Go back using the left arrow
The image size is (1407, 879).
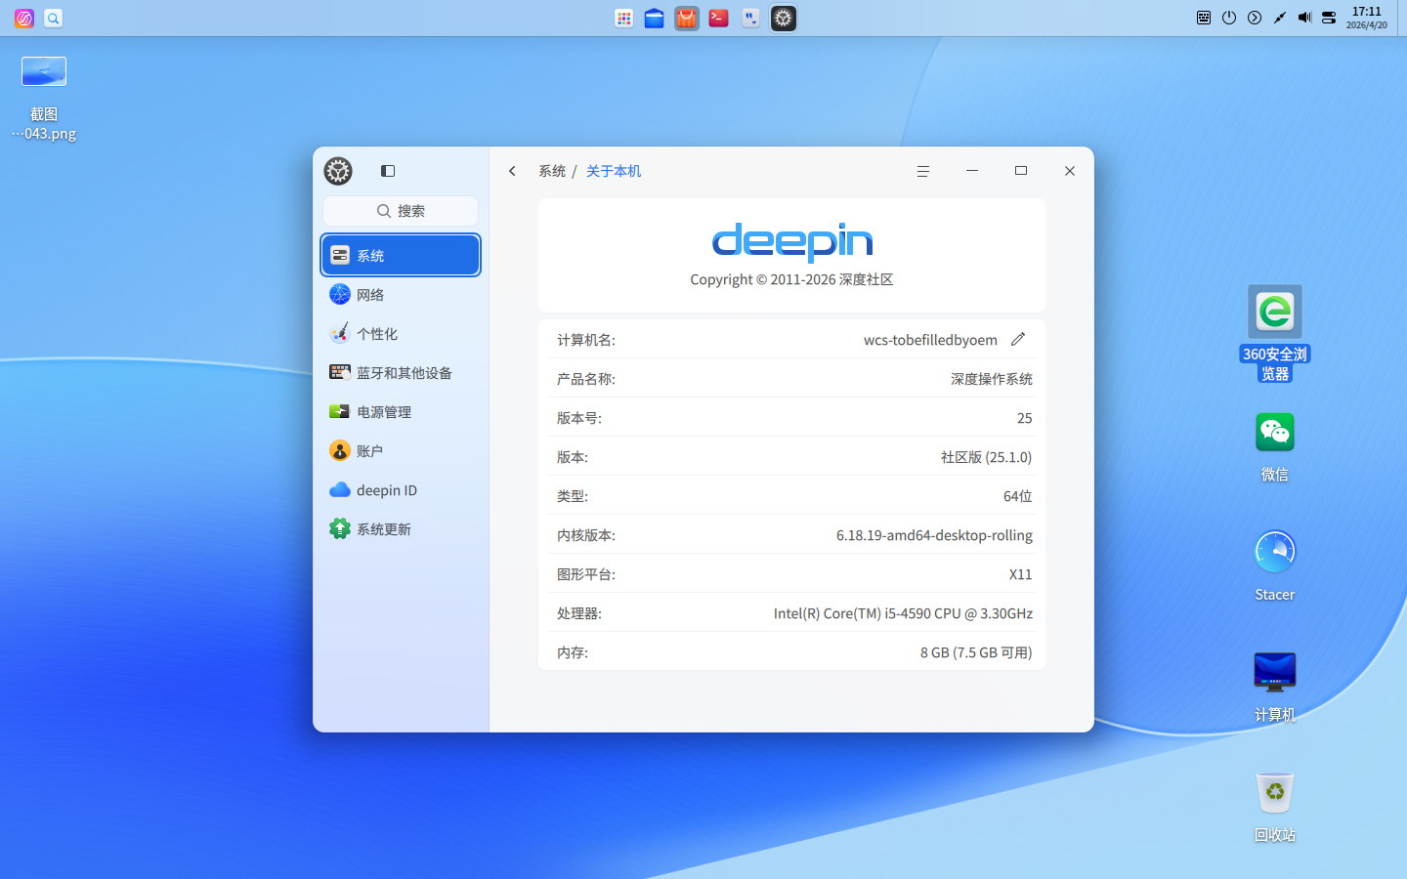(x=512, y=171)
